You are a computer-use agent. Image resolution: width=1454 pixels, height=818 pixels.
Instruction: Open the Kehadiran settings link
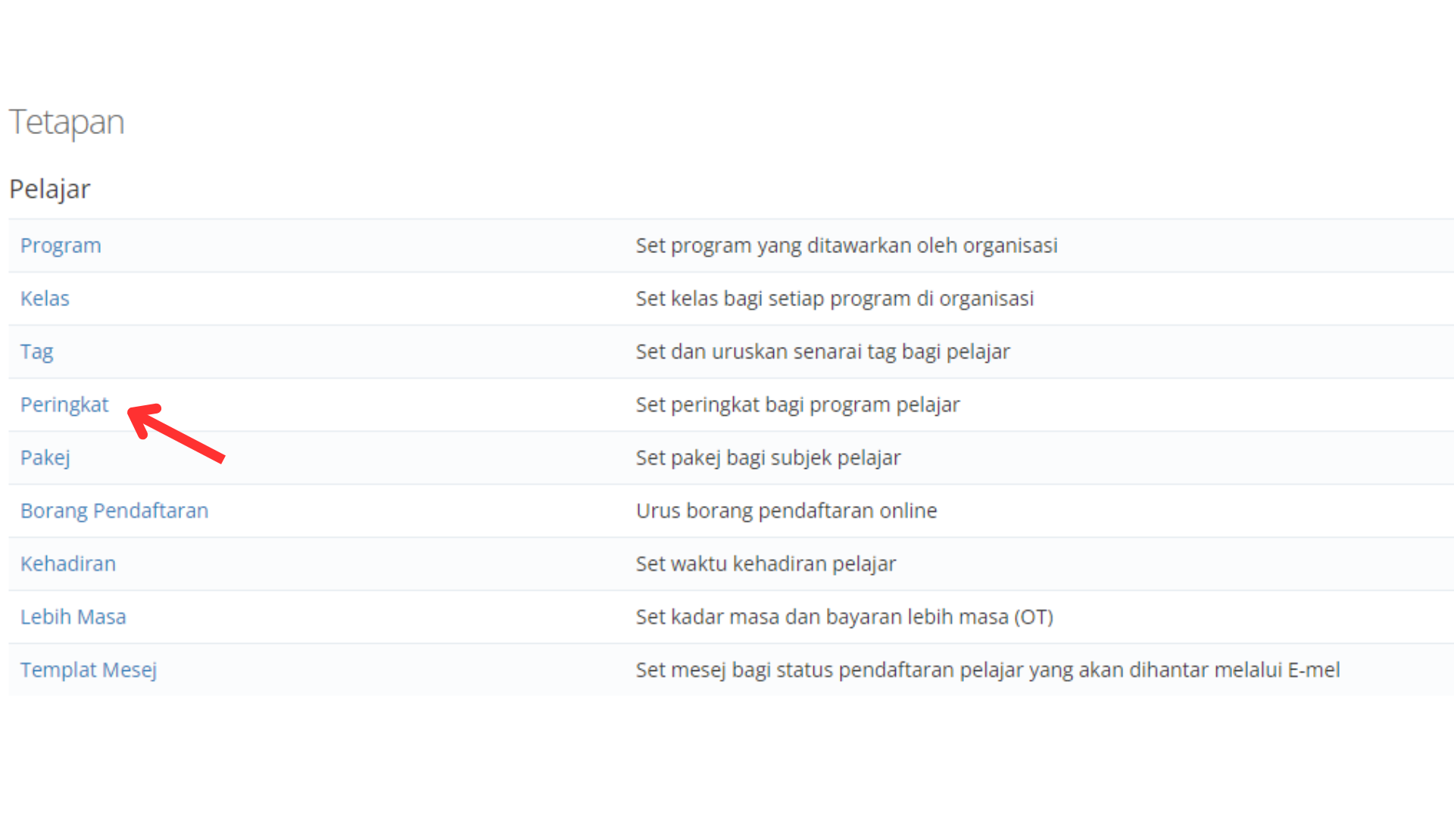[x=67, y=563]
